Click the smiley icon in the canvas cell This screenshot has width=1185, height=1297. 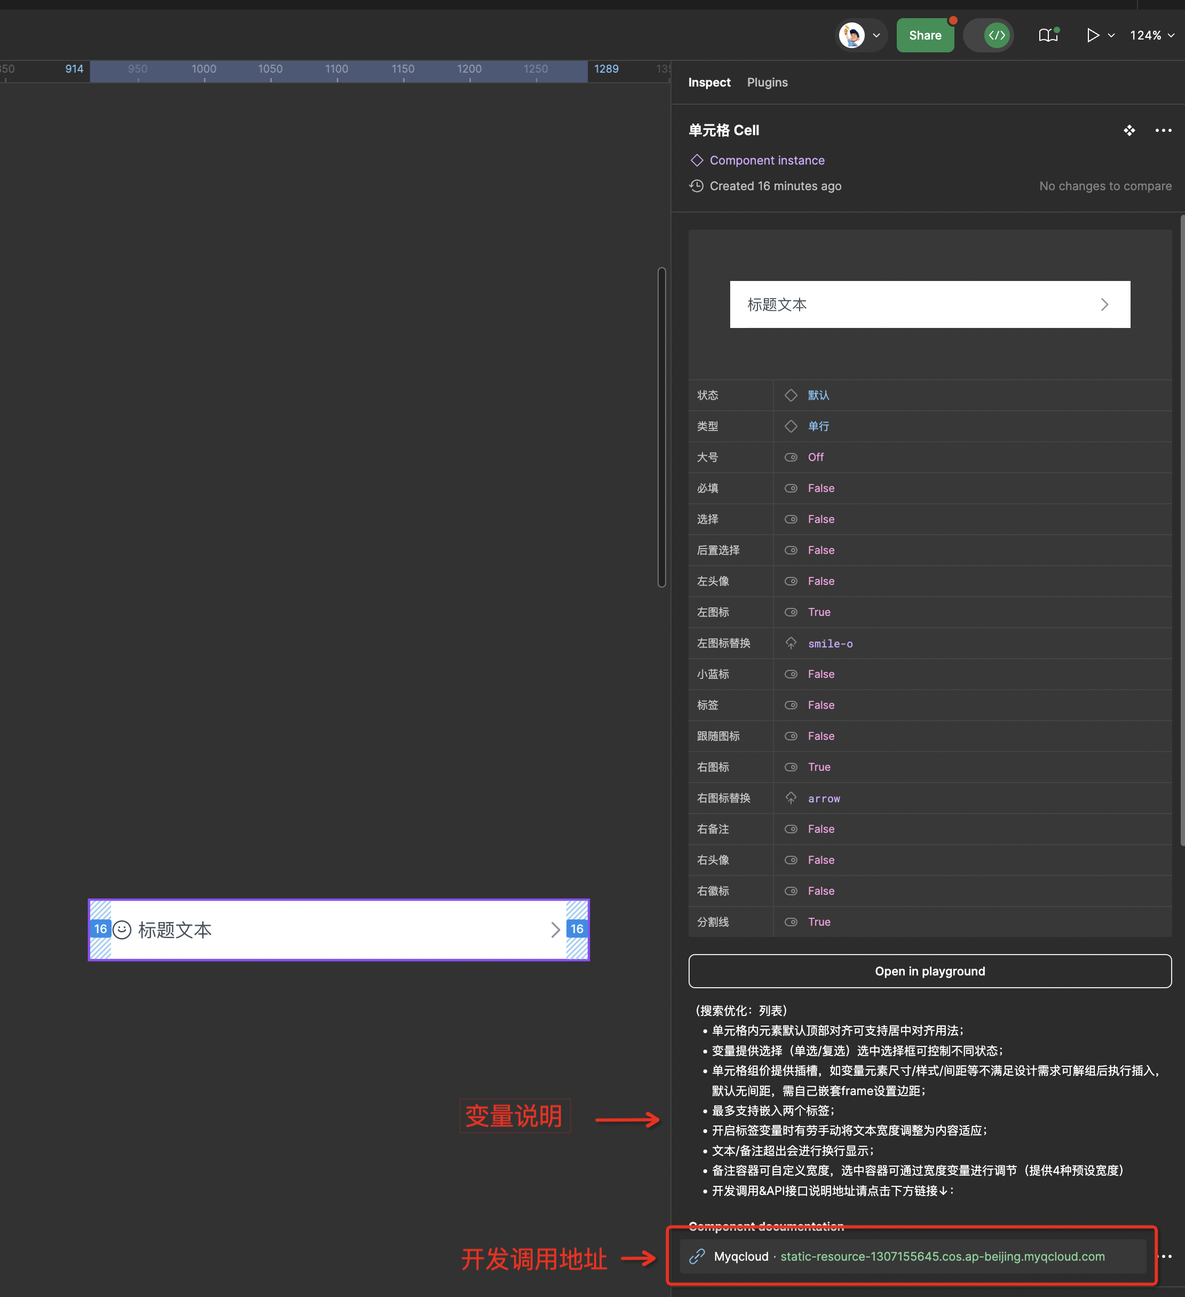122,929
